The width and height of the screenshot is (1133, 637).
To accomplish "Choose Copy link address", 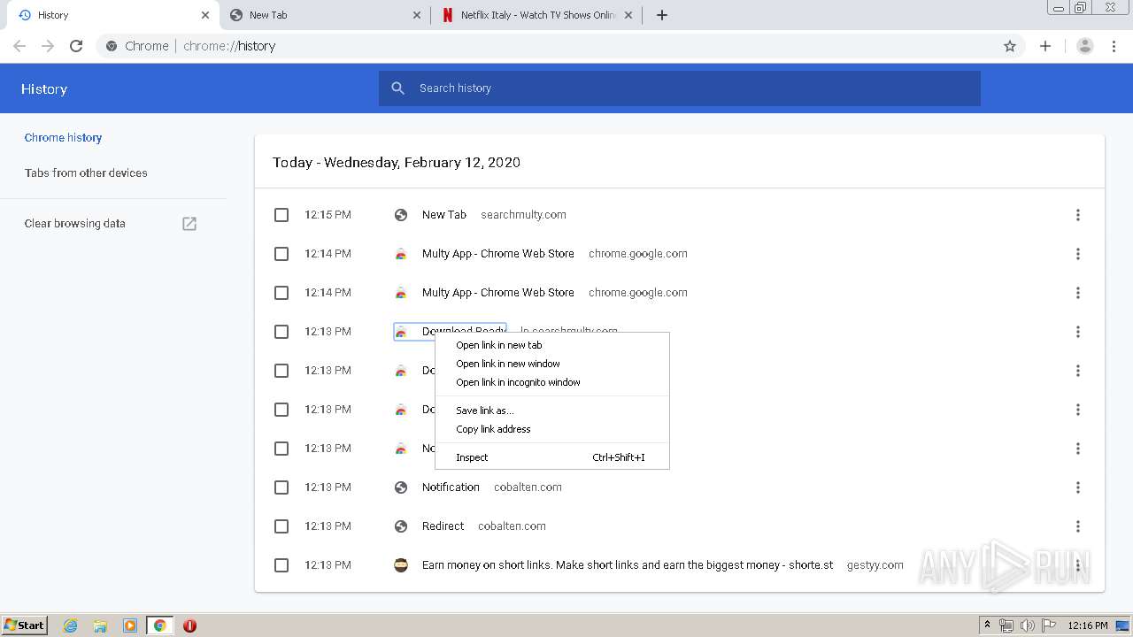I will [552, 429].
